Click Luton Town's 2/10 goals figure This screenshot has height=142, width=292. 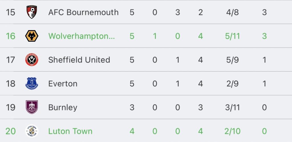(232, 131)
